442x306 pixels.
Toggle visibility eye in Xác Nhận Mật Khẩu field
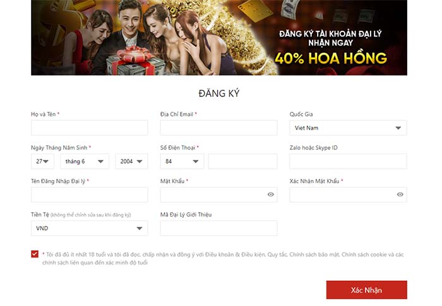click(400, 195)
